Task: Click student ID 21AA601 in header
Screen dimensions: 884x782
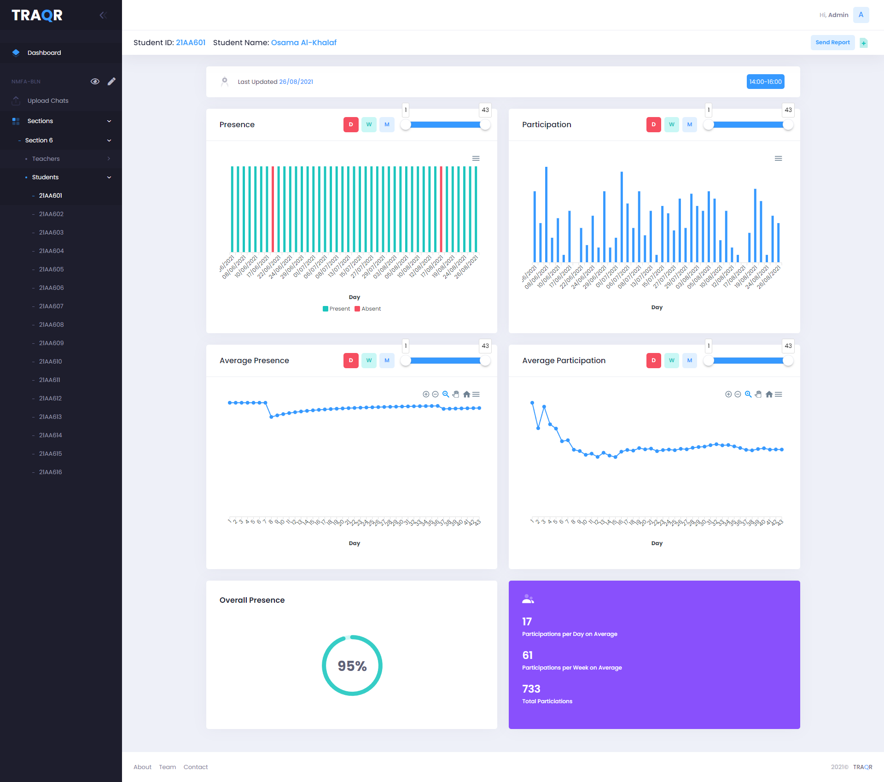Action: tap(191, 42)
